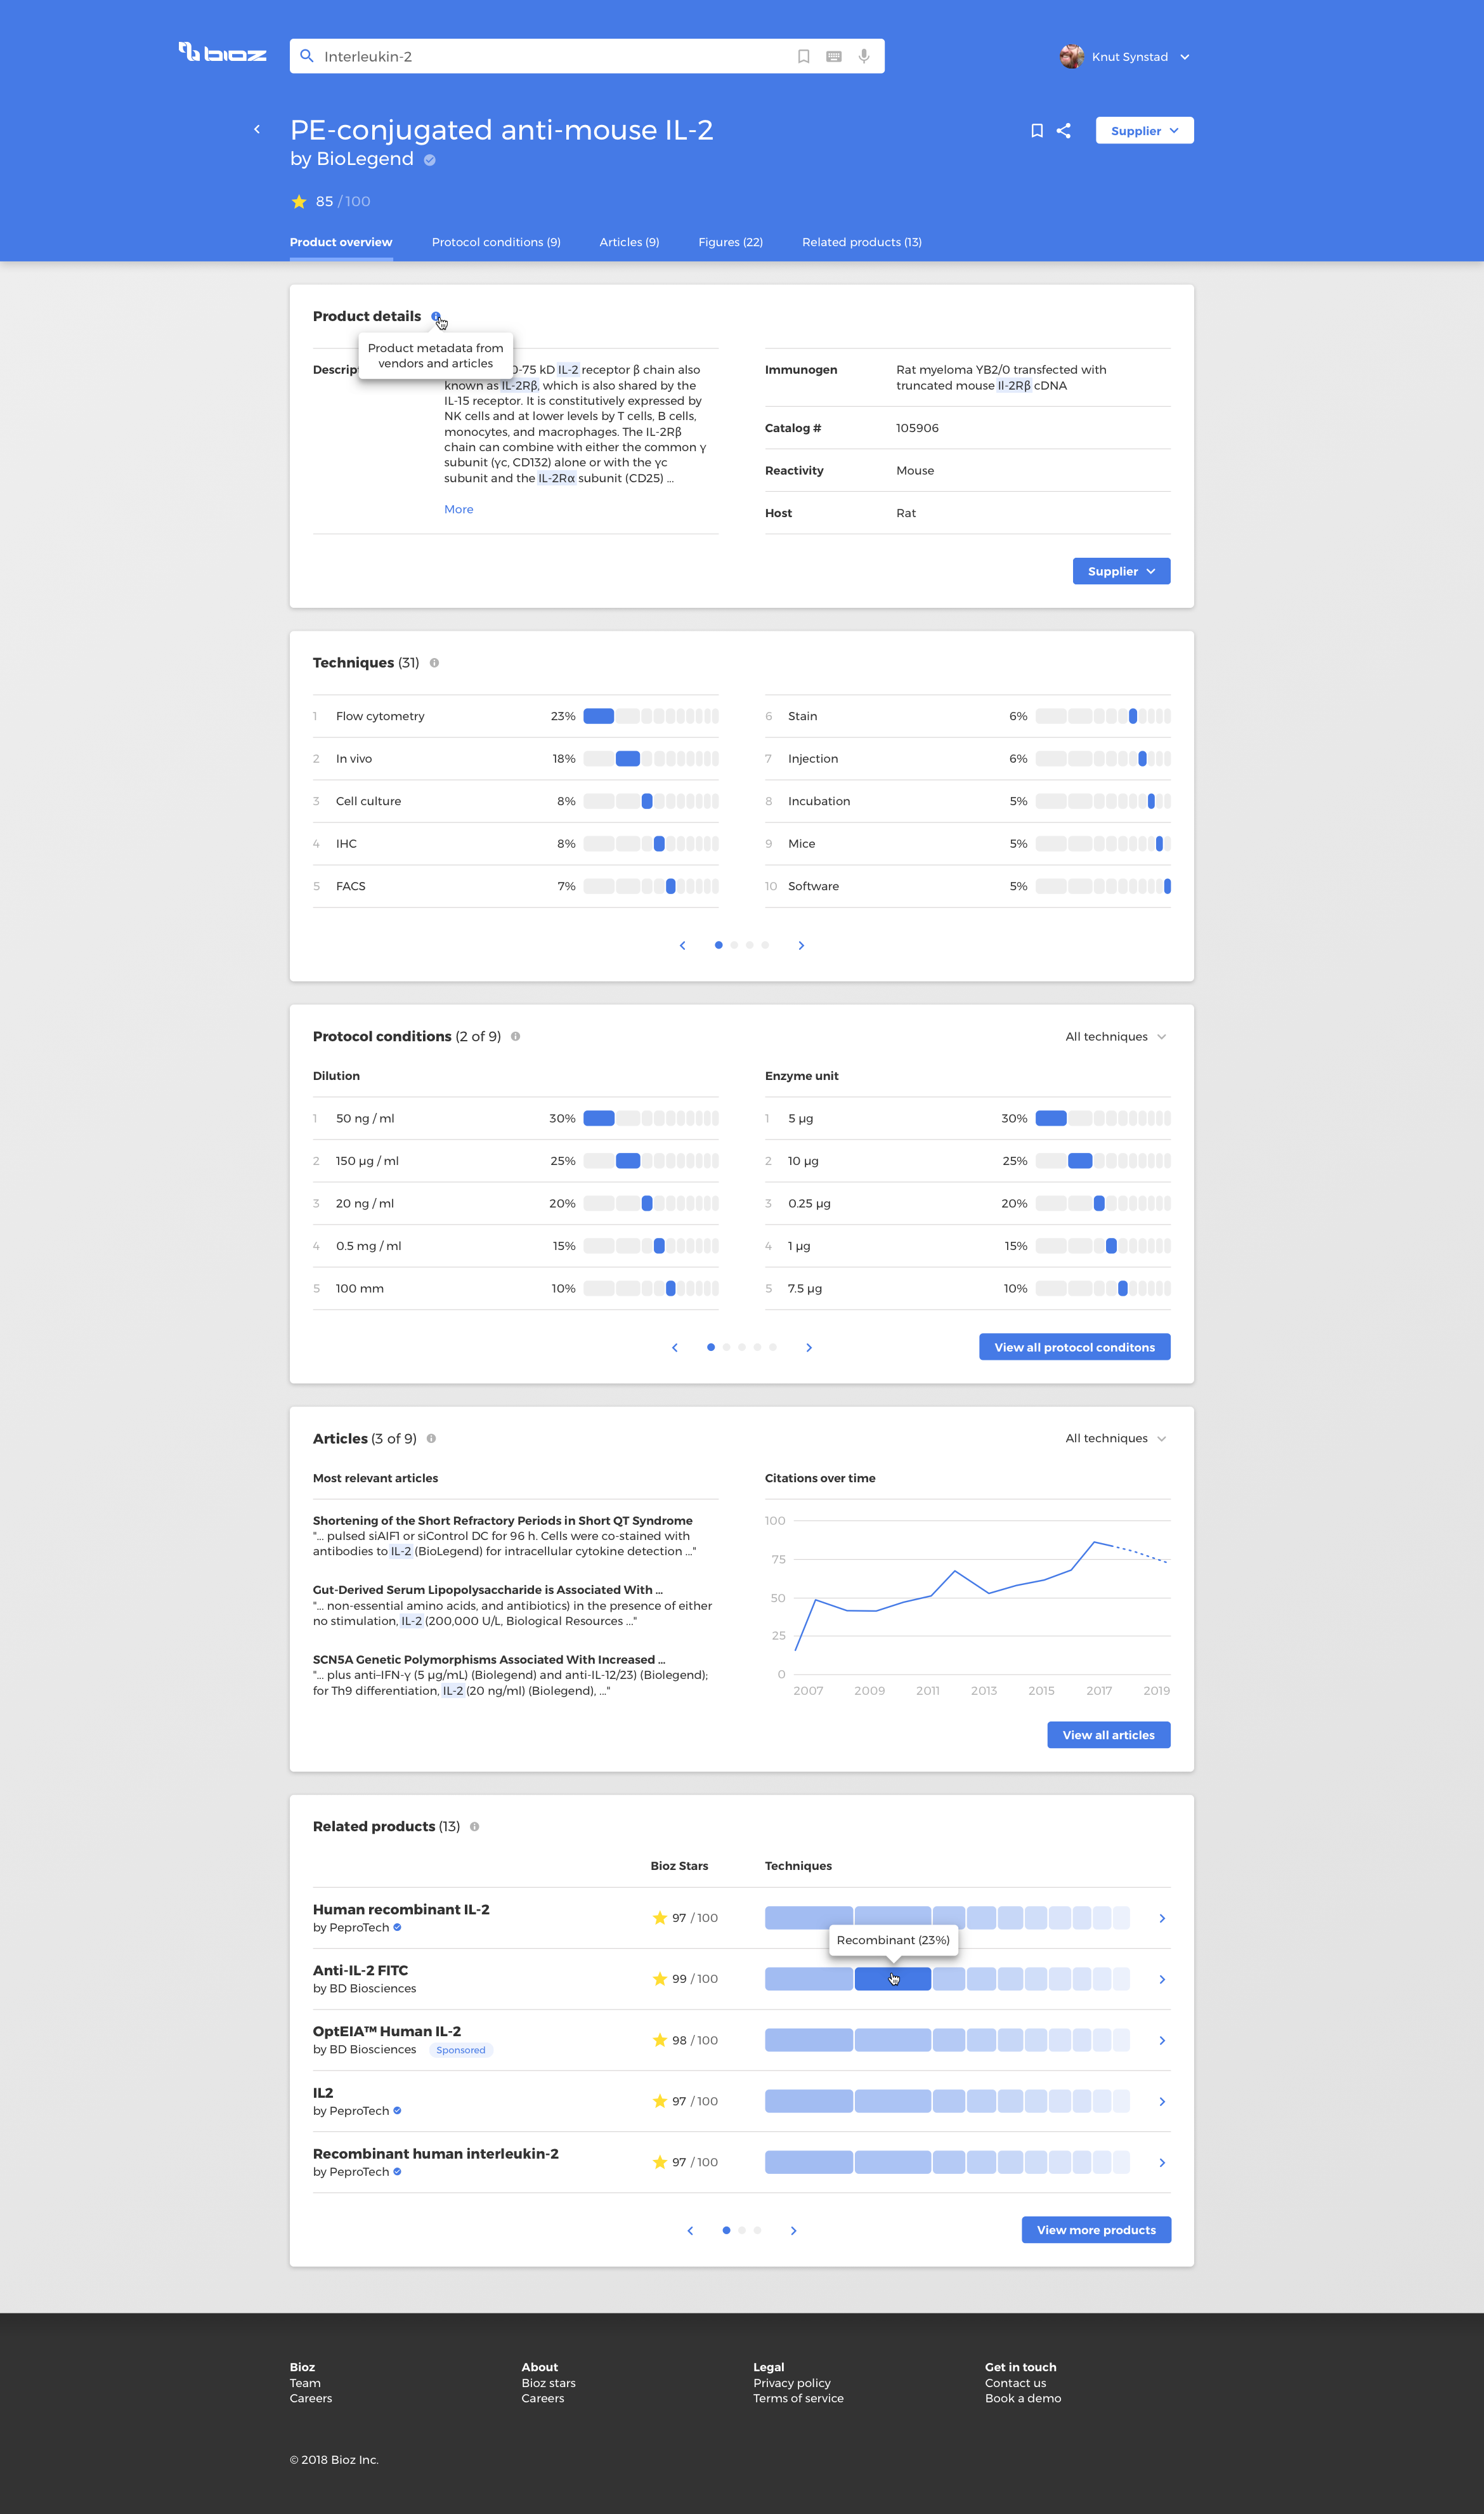This screenshot has width=1484, height=2514.
Task: Click the info icon beside Related products
Action: coord(474,1827)
